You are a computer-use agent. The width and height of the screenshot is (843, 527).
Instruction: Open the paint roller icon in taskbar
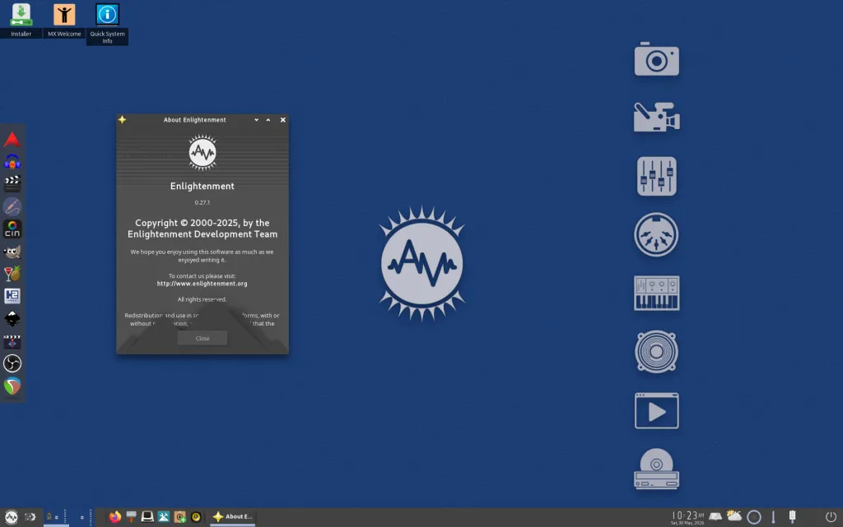131,517
